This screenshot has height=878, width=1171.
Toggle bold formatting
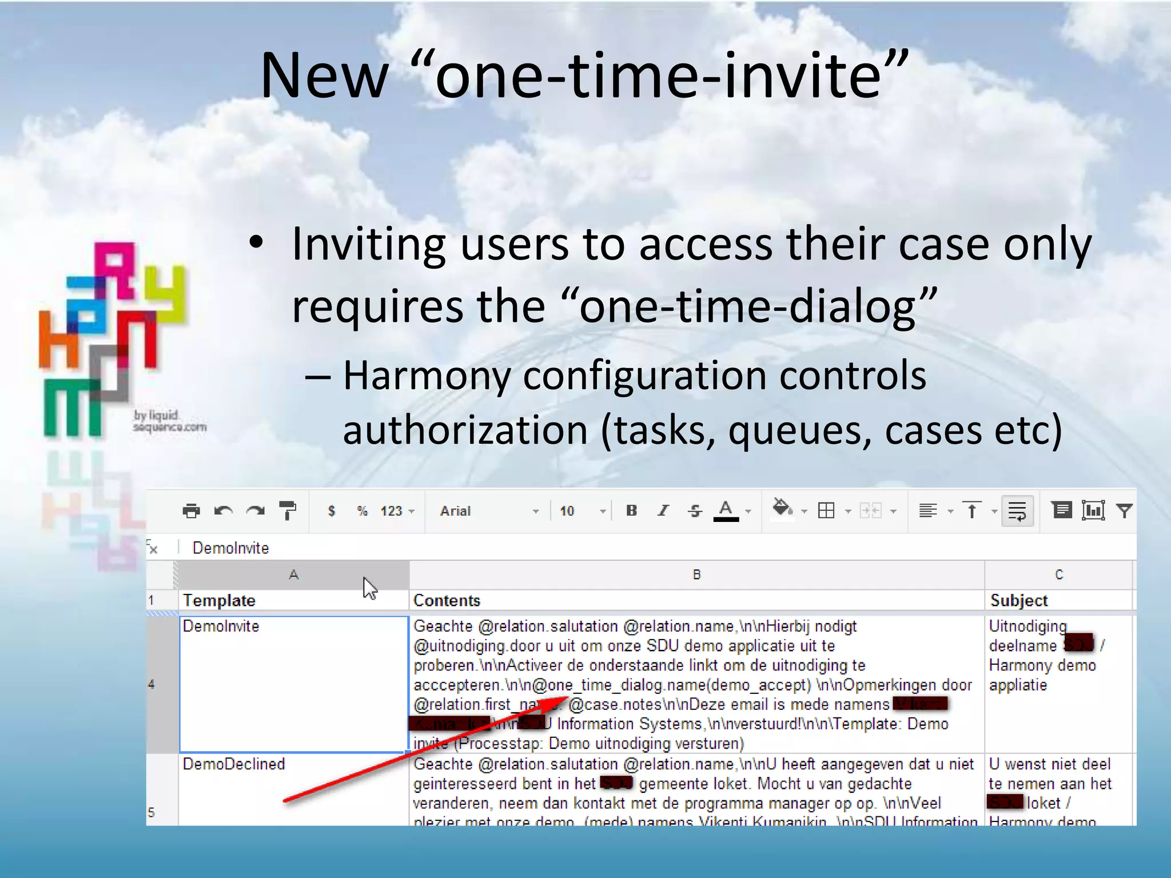tap(631, 510)
